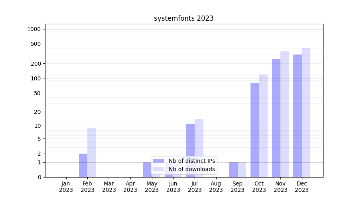Click the '100' y-axis tick label
This screenshot has width=359, height=199.
[x=36, y=78]
